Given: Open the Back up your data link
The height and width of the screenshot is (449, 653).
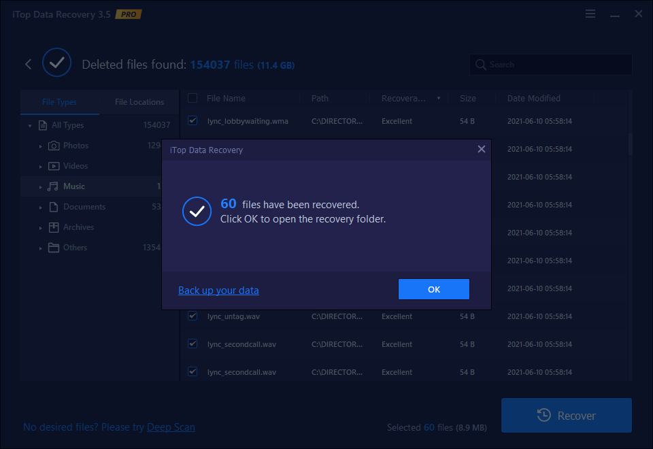Looking at the screenshot, I should pos(218,290).
